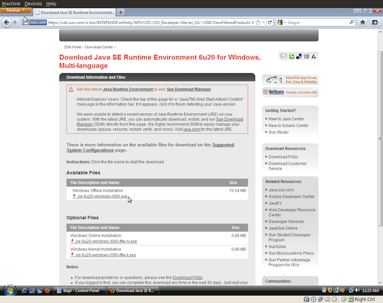Download jre-6u20-windows-i586.exe offline installer
Screen dimensions: 383x303
pos(102,196)
